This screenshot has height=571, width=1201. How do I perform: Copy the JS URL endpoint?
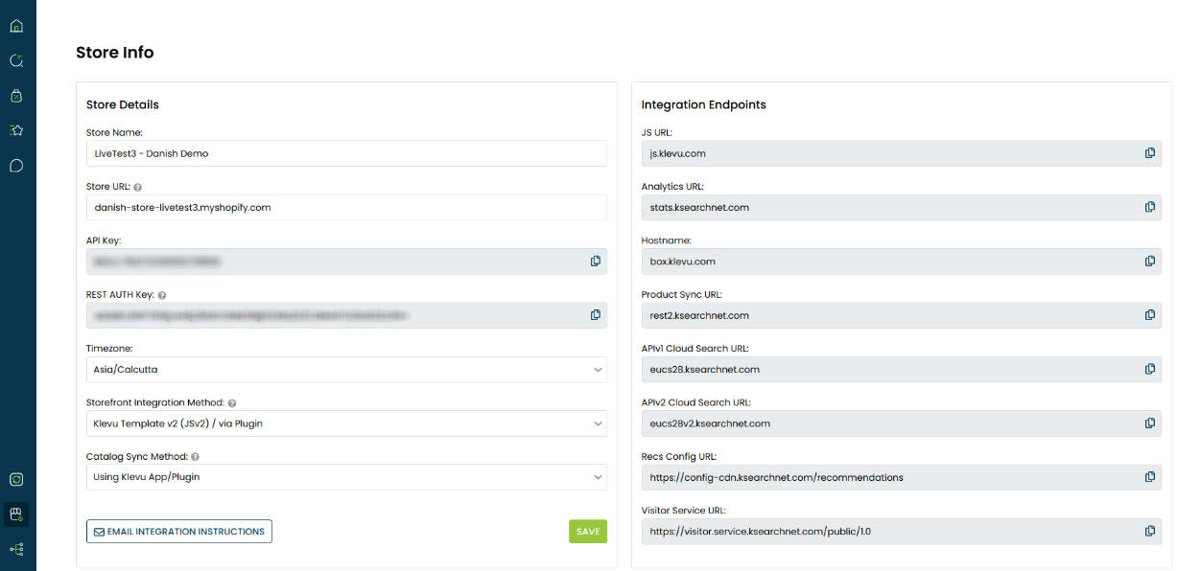1150,153
